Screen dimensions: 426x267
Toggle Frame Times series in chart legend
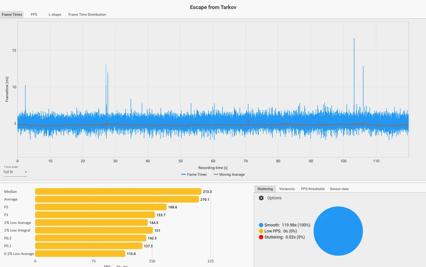pyautogui.click(x=194, y=175)
